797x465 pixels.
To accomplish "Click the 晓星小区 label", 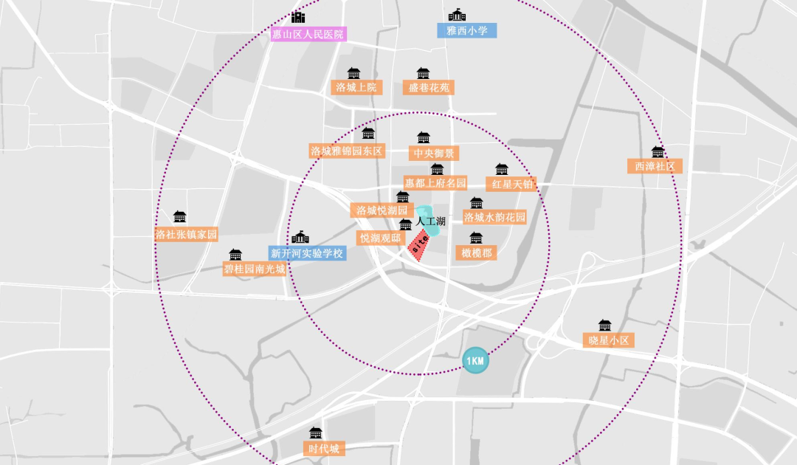I will [608, 340].
